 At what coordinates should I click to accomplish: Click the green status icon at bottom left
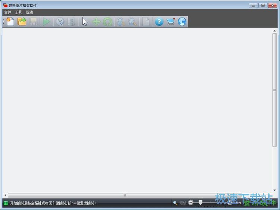coord(6,203)
